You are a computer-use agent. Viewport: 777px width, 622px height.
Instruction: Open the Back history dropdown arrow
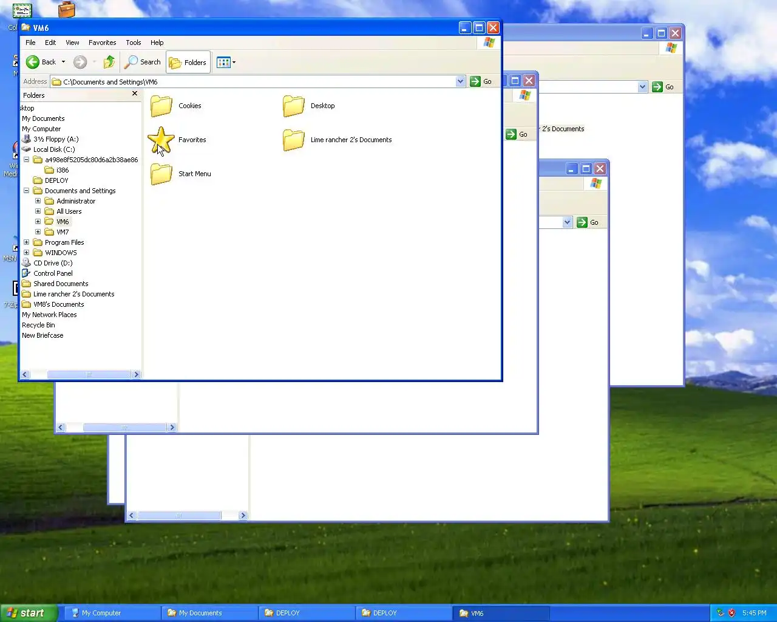point(63,62)
